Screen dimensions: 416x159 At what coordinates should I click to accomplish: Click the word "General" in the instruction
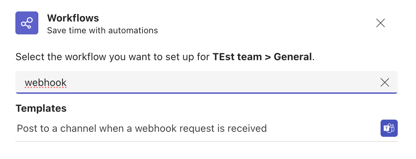(x=292, y=57)
